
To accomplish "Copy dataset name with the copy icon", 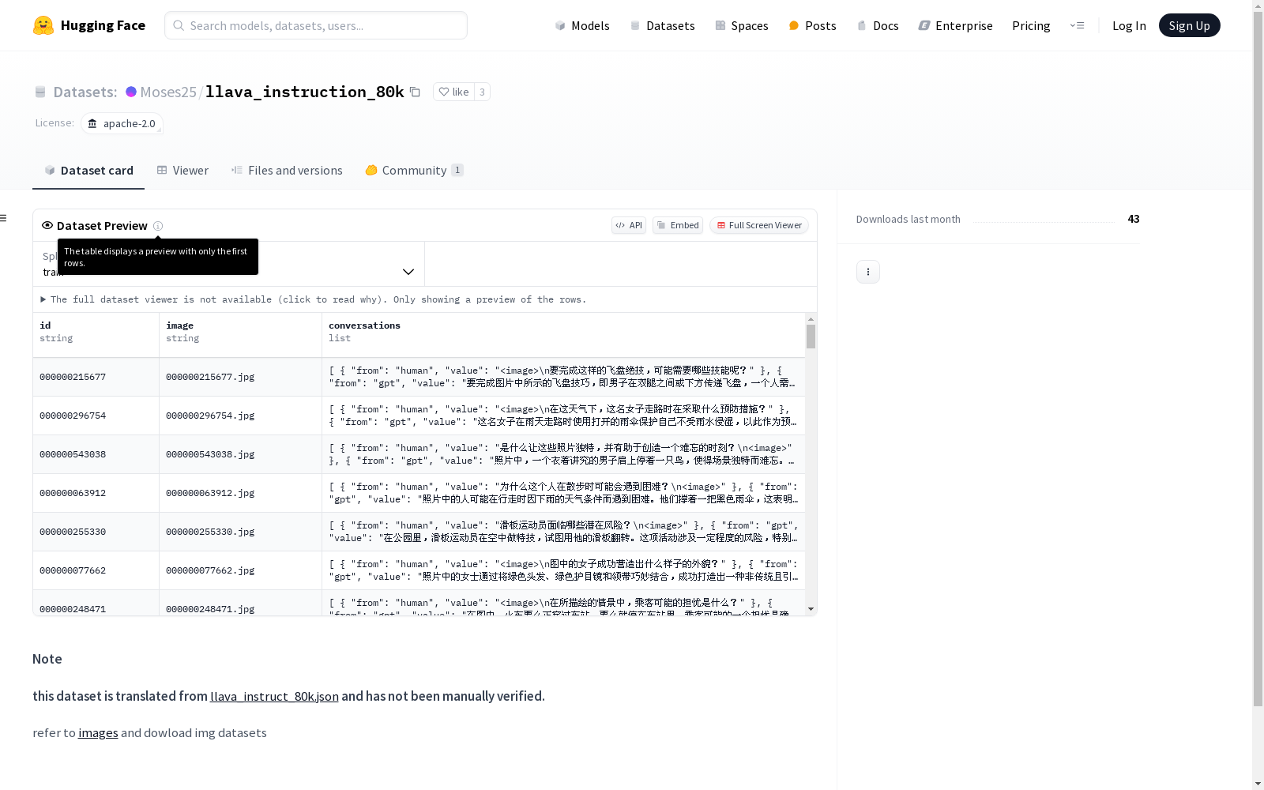I will pos(415,92).
